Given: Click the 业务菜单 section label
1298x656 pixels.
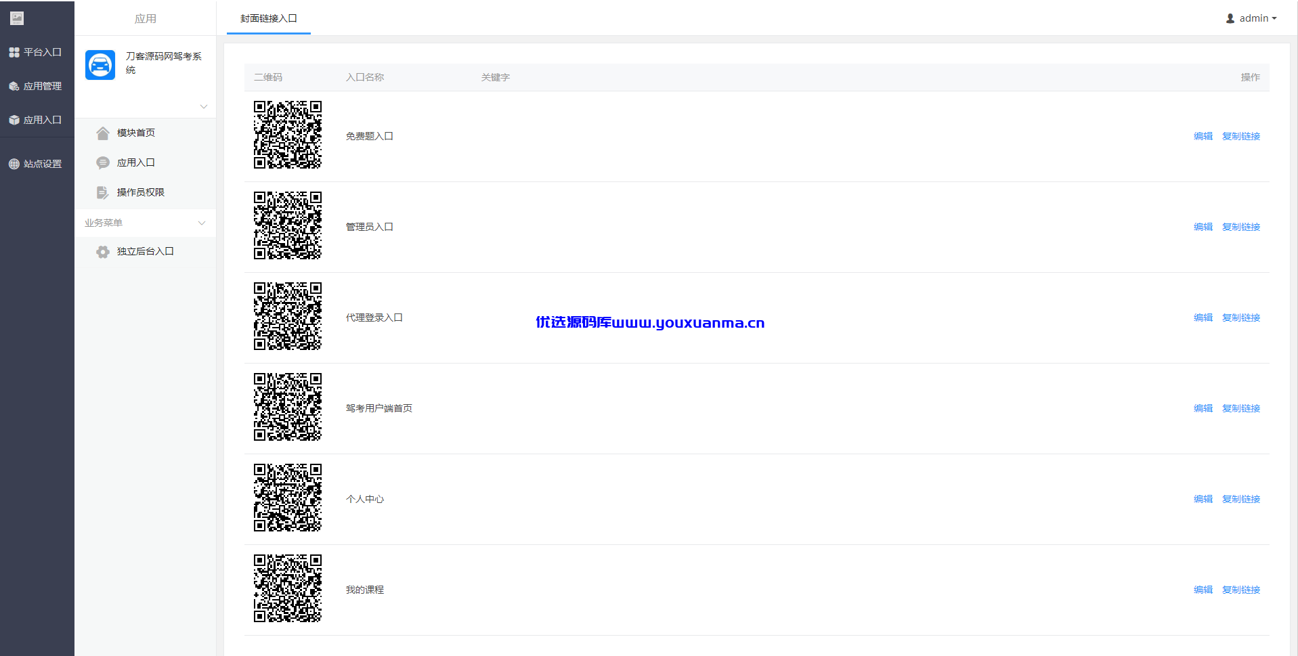Looking at the screenshot, I should click(x=104, y=223).
